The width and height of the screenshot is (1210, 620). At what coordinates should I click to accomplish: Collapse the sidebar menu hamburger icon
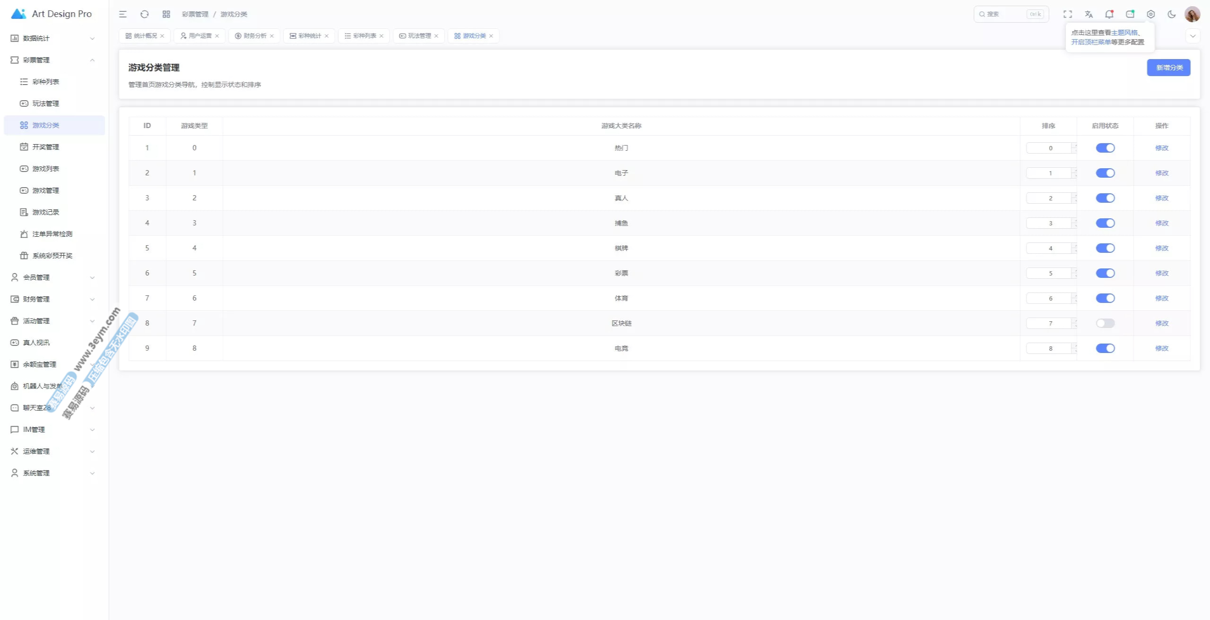[x=123, y=14]
